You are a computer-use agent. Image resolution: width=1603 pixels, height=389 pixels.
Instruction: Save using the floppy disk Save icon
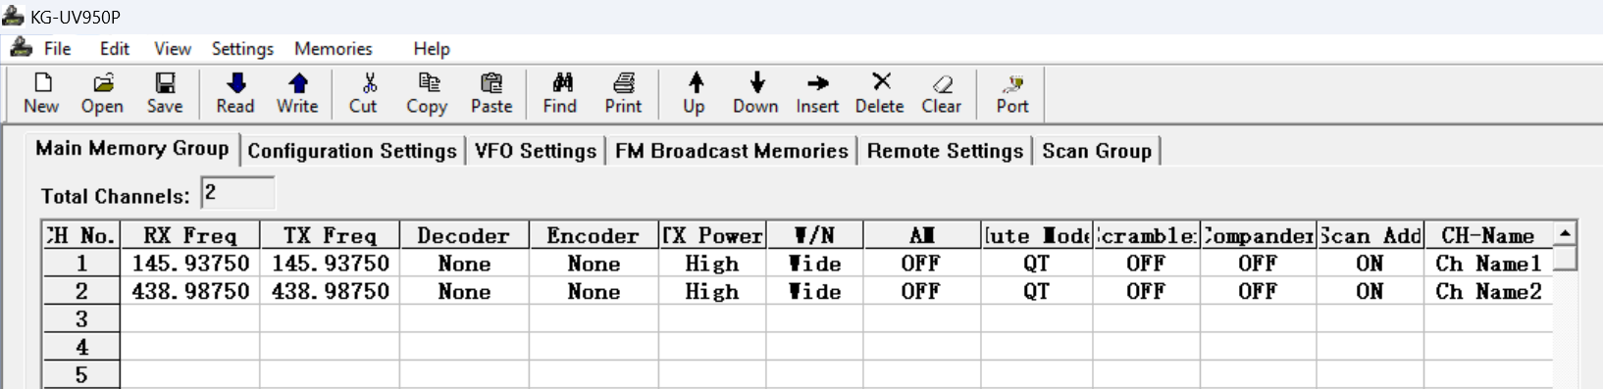[165, 94]
